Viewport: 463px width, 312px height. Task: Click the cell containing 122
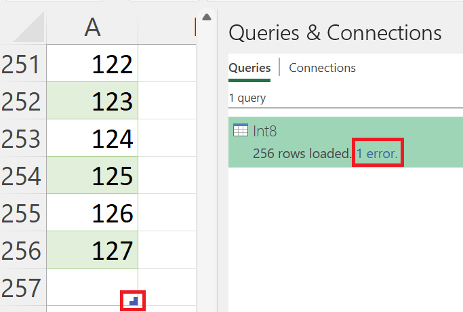pos(92,64)
